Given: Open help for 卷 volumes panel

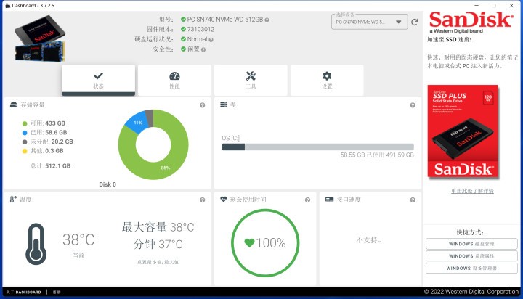Looking at the screenshot, I should click(x=413, y=105).
